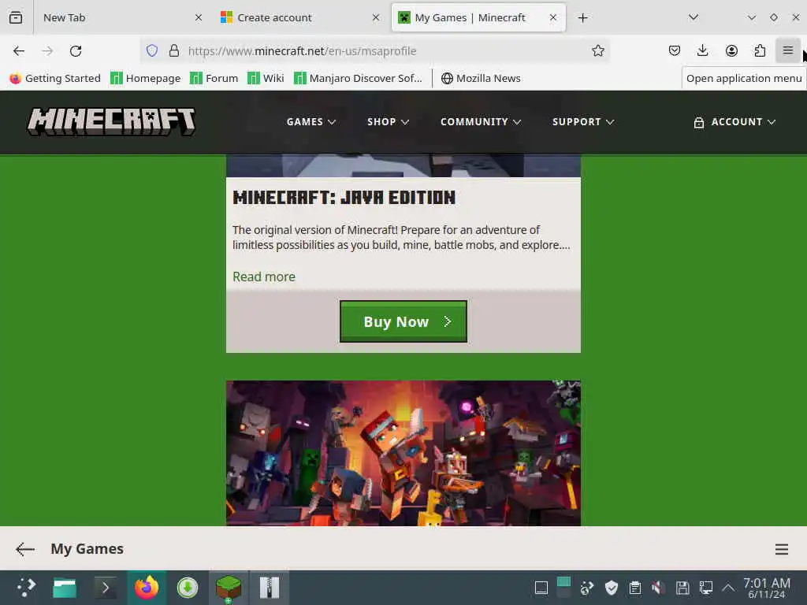Open the clipboard tray icon
The width and height of the screenshot is (807, 605).
click(x=634, y=588)
